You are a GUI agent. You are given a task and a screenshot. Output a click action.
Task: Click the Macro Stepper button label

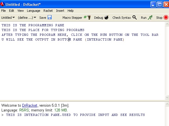(x=72, y=18)
